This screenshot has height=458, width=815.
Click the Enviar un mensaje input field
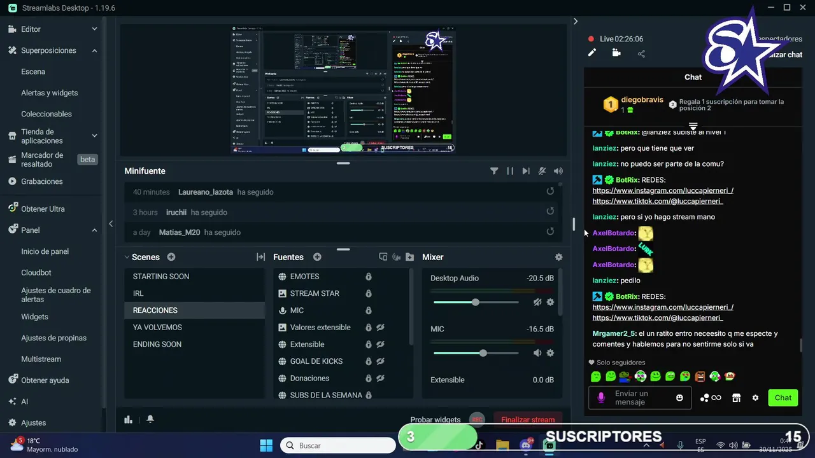point(640,398)
